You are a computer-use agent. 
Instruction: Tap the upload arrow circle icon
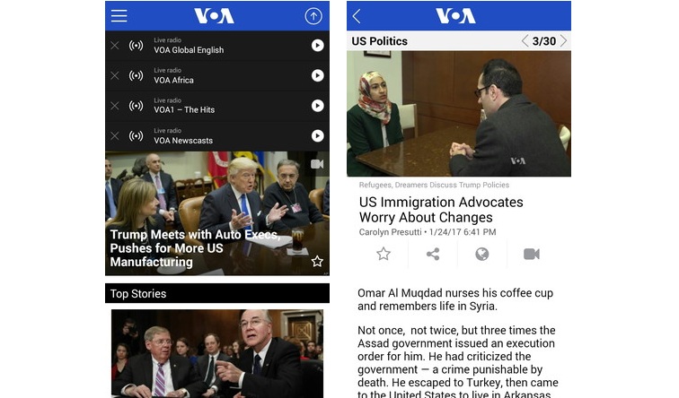click(x=313, y=16)
